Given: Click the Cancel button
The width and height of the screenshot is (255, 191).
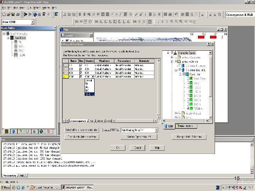Looking at the screenshot, I should (137, 148).
